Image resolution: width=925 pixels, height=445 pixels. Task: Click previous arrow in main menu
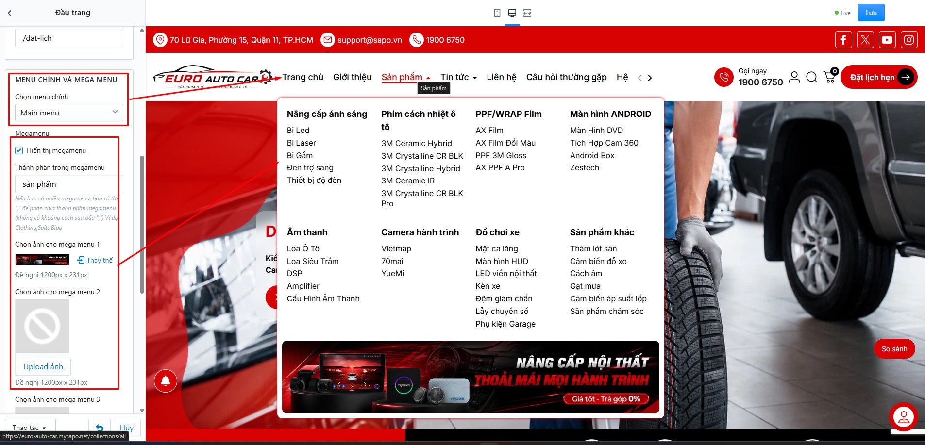[640, 78]
